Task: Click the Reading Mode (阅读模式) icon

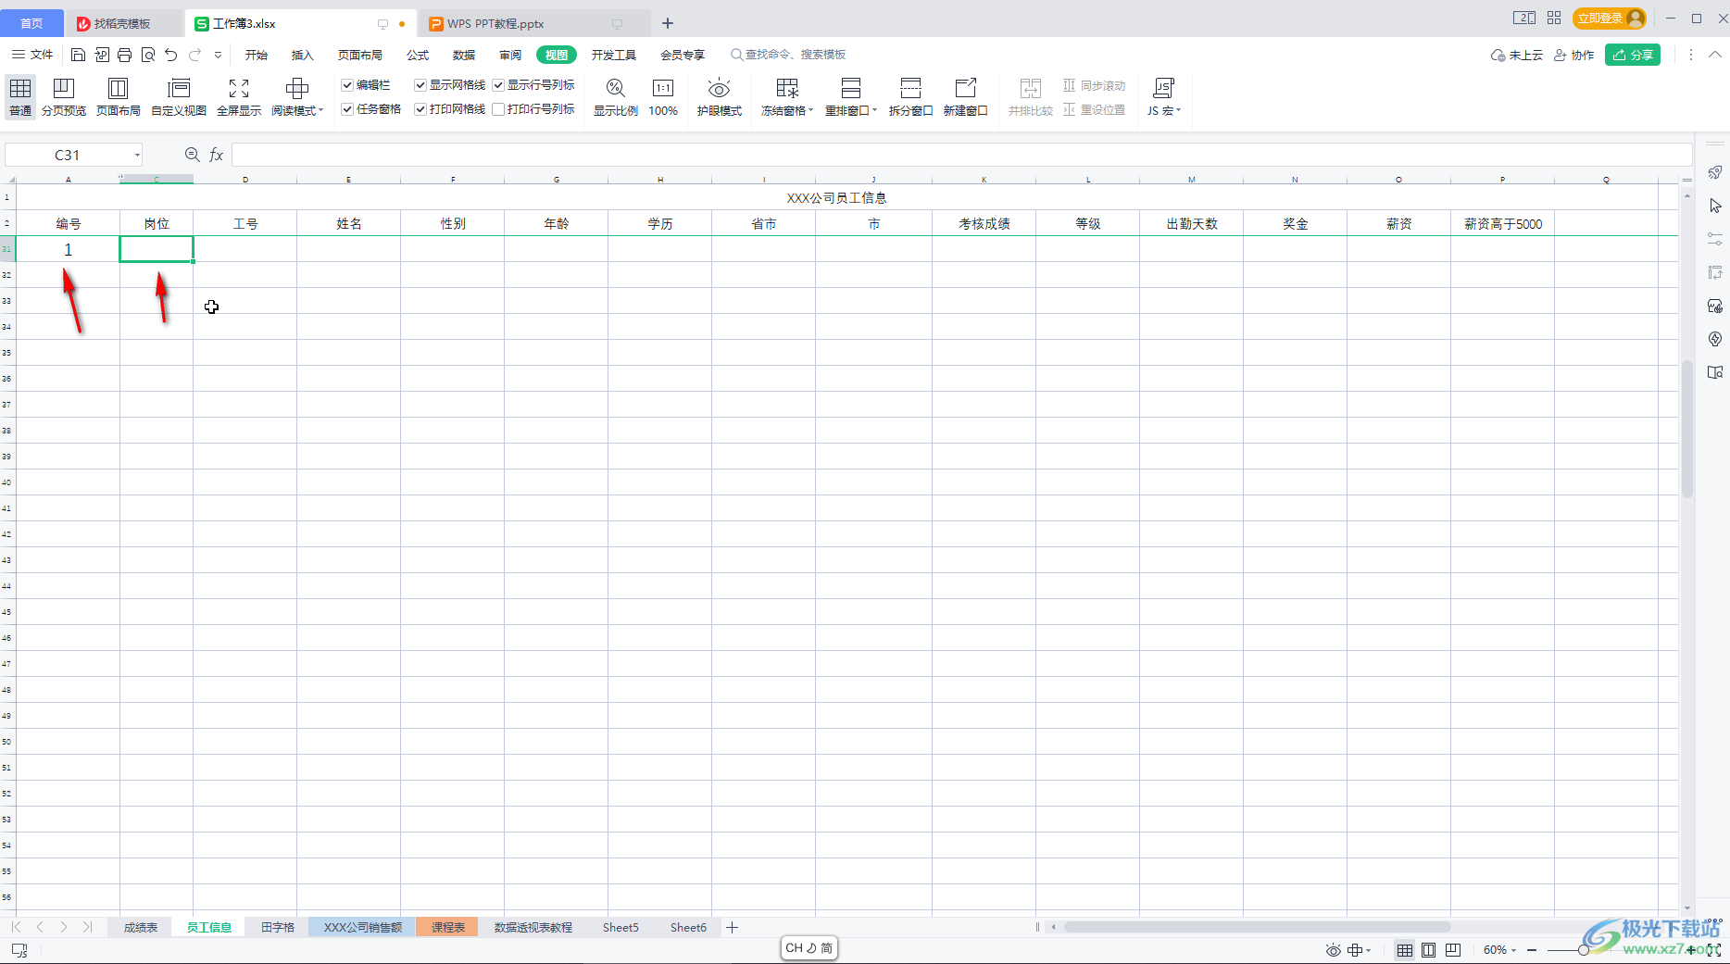Action: pos(297,88)
